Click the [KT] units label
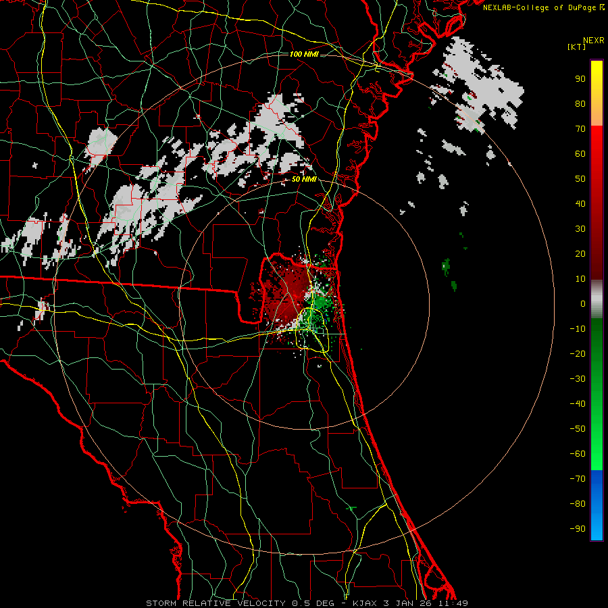The width and height of the screenshot is (608, 608). tap(576, 47)
